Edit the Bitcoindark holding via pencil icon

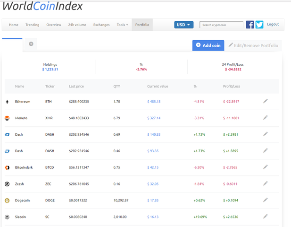(x=266, y=167)
